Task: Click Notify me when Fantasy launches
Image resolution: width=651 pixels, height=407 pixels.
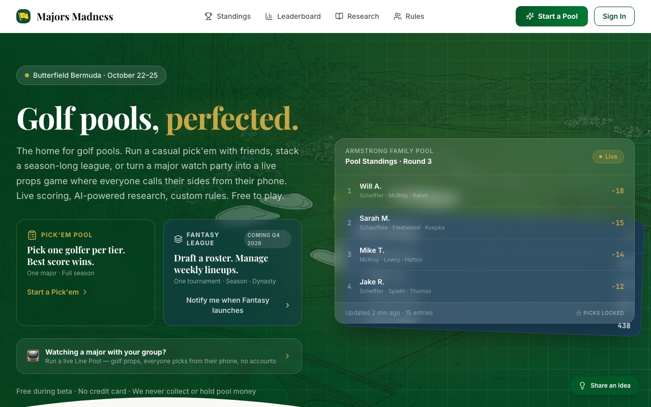Action: point(232,305)
